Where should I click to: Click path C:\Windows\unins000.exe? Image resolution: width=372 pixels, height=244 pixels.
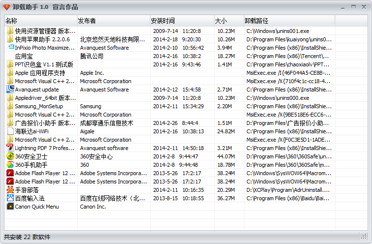[x=277, y=98]
